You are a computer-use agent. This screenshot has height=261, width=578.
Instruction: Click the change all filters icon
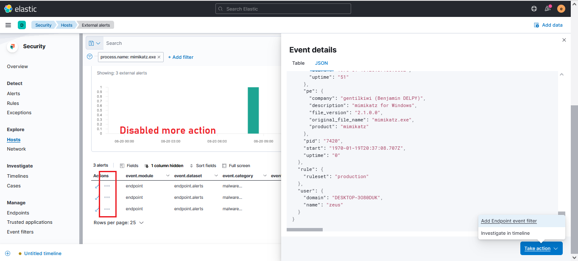pos(89,57)
